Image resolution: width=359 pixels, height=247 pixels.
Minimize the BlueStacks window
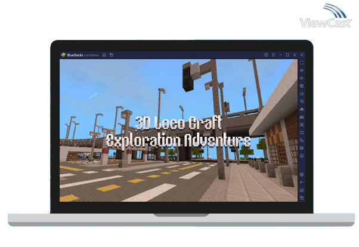280,55
